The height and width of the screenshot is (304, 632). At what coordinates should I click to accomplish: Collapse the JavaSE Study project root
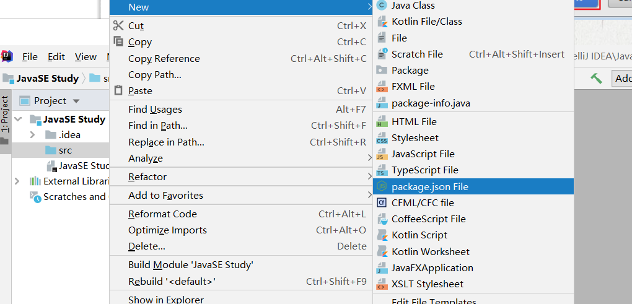pyautogui.click(x=18, y=119)
